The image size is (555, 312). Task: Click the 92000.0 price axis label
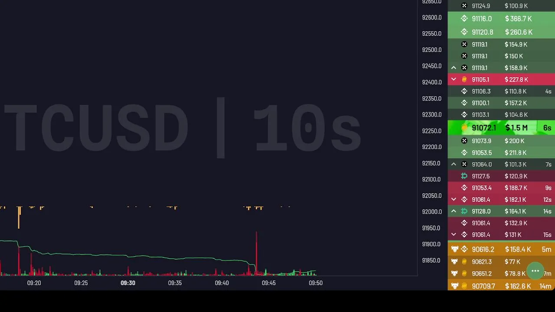tap(432, 212)
